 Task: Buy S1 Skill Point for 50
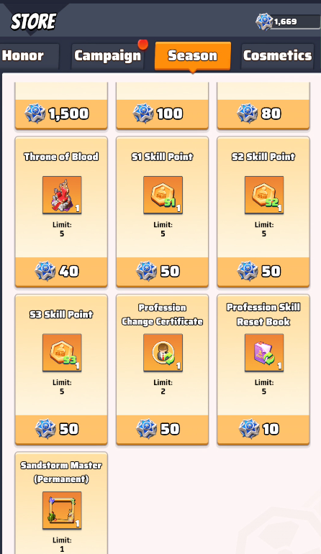[x=163, y=272]
